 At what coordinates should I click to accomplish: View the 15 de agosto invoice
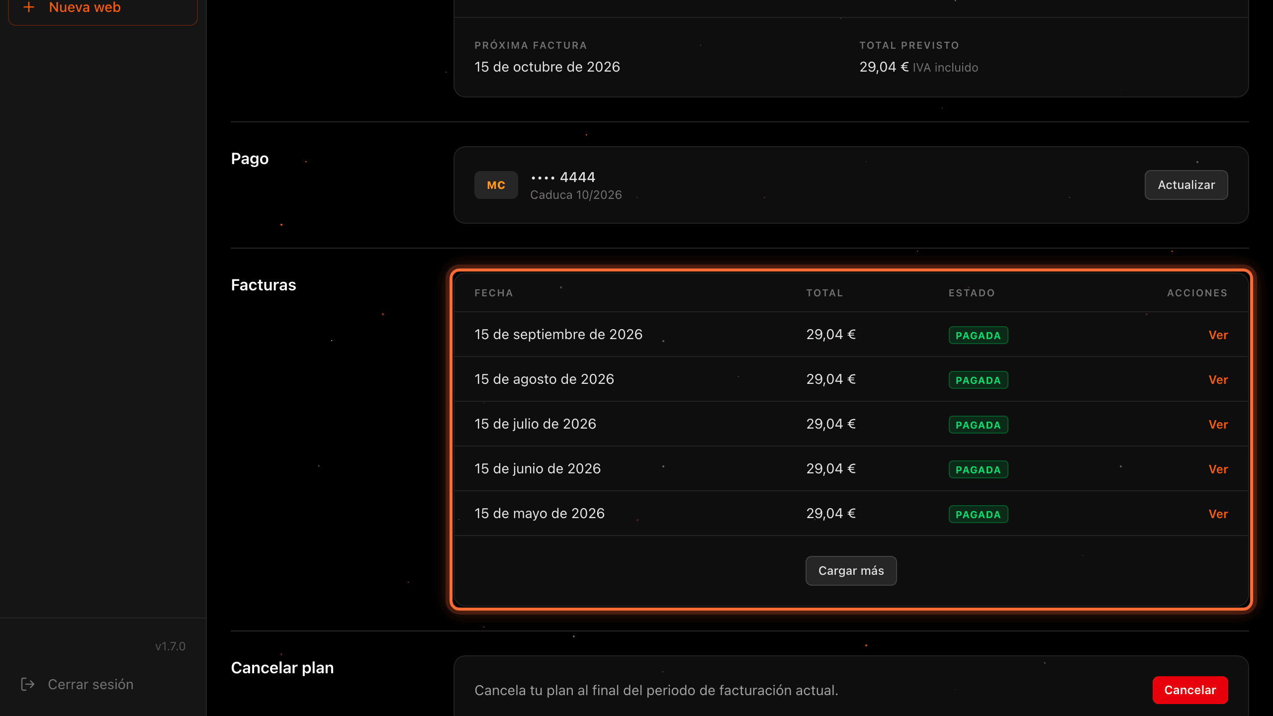(1218, 380)
